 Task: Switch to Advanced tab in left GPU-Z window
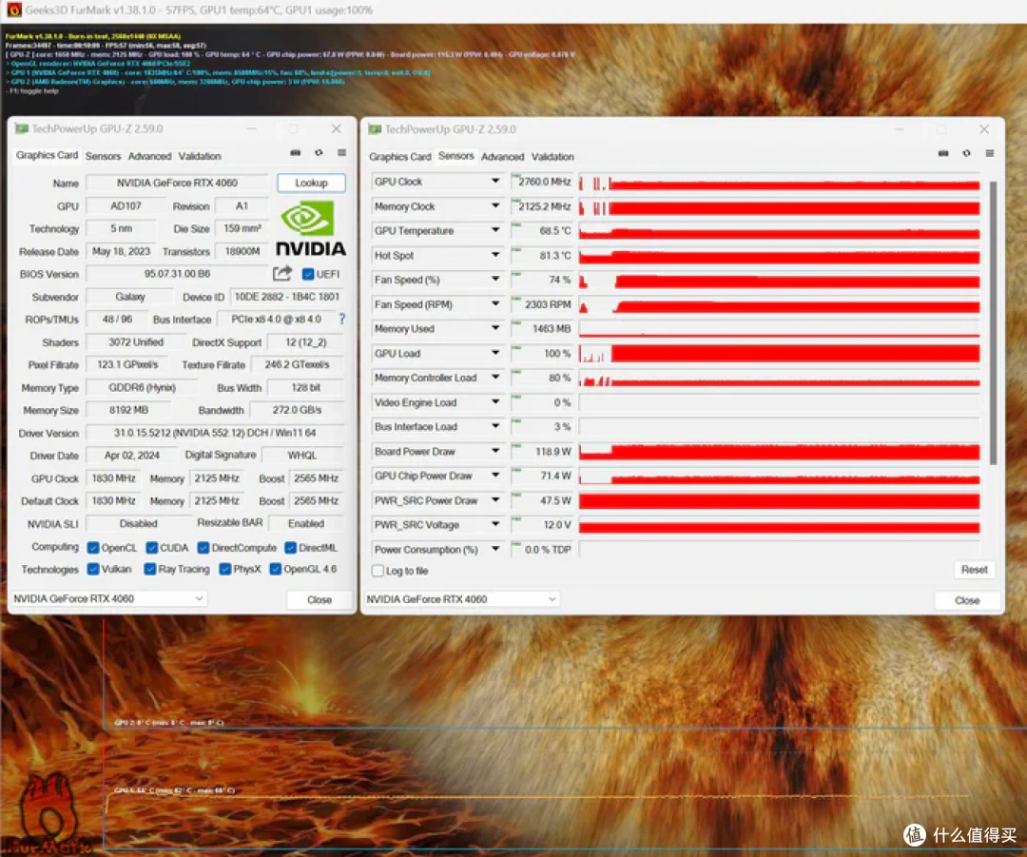(149, 156)
